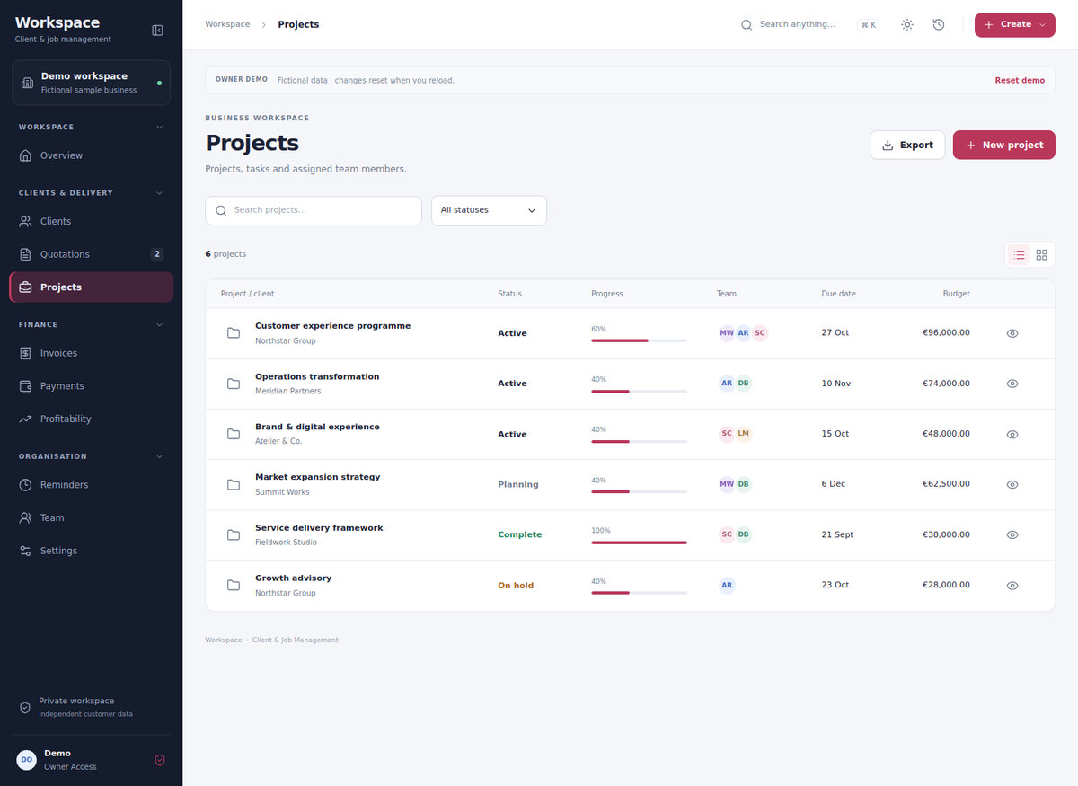Click the 100% progress bar of Service delivery framework
This screenshot has width=1078, height=786.
point(639,542)
